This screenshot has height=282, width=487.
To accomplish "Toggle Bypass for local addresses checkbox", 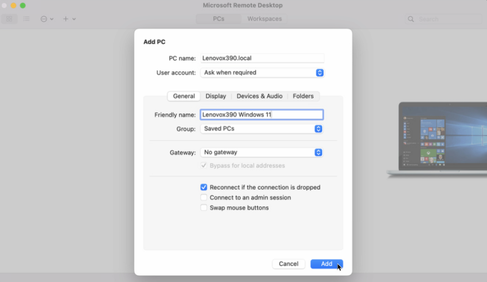I will click(204, 165).
